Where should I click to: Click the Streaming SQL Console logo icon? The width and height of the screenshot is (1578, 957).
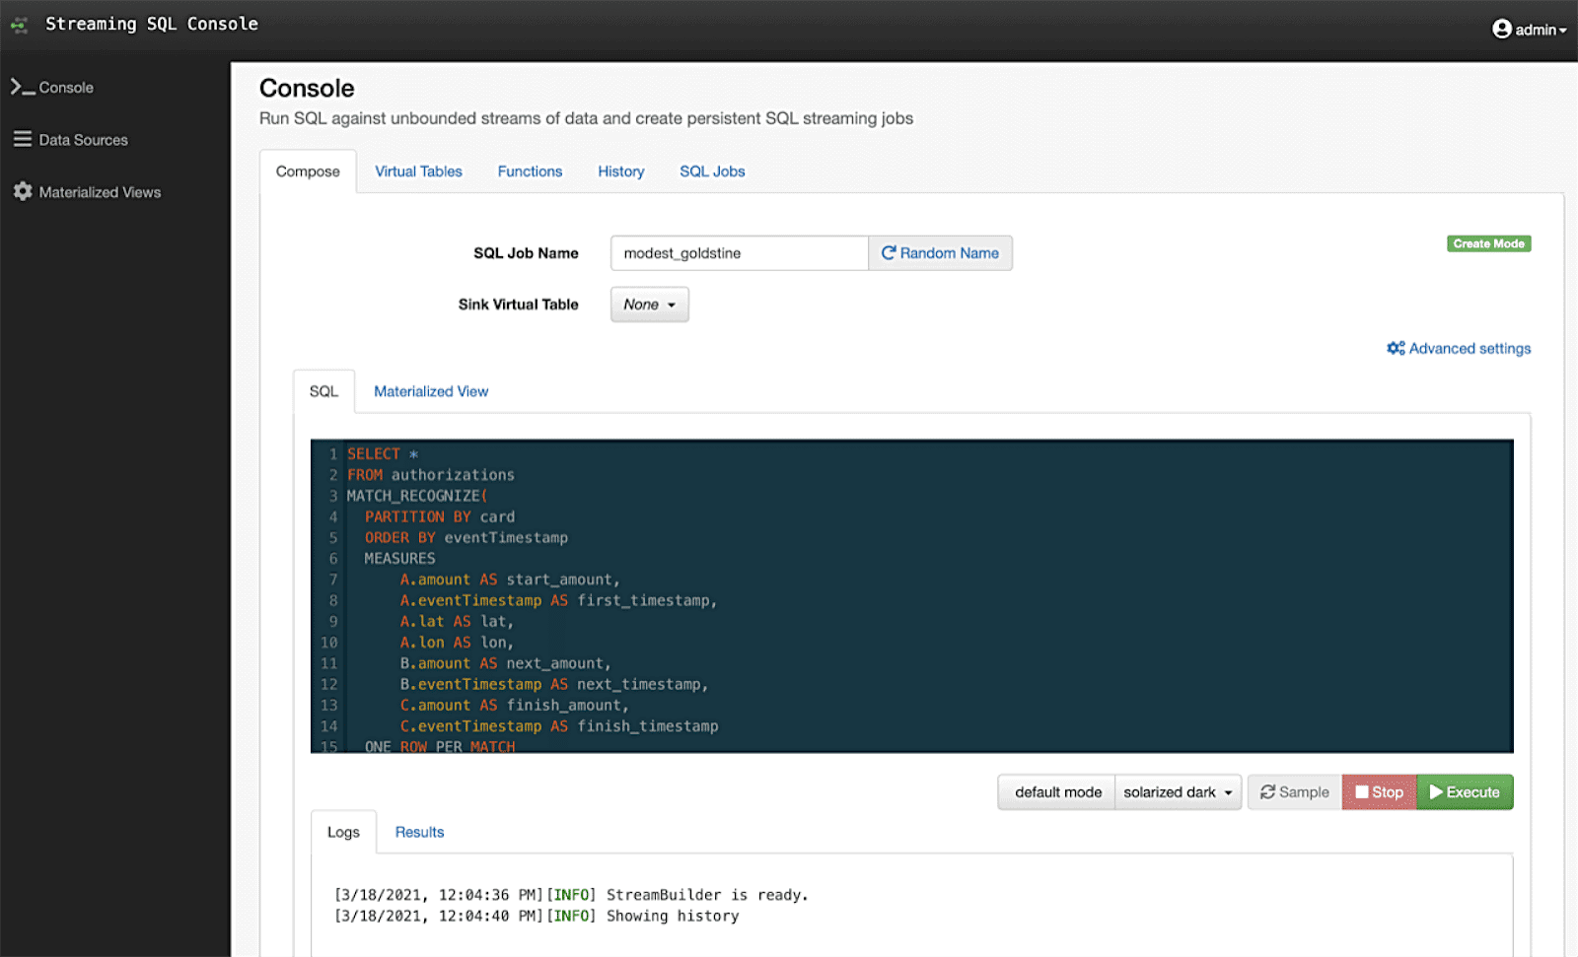tap(19, 25)
